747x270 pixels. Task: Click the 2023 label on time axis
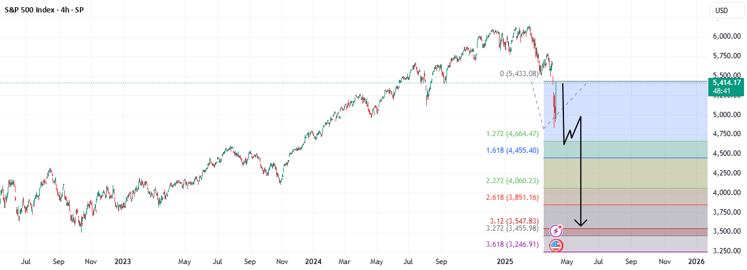(x=122, y=261)
